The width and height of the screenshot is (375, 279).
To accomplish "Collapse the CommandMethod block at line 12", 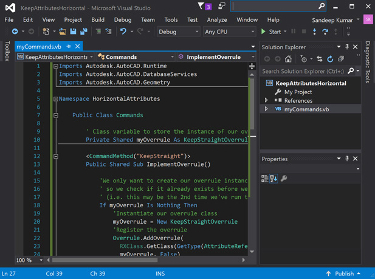I will point(56,156).
